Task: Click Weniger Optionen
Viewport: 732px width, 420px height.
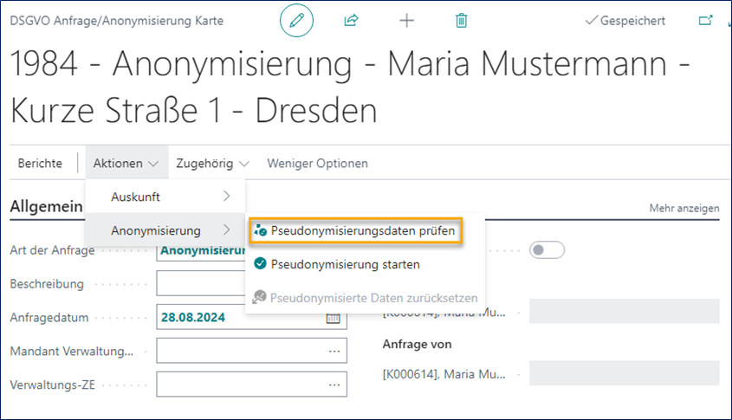Action: click(x=317, y=164)
